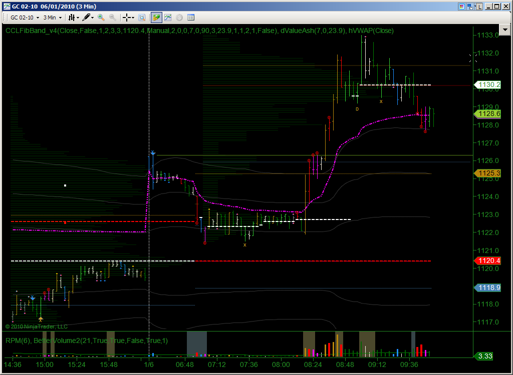Expand the crosshair cursor dropdown arrow
This screenshot has width=513, height=375.
point(133,17)
